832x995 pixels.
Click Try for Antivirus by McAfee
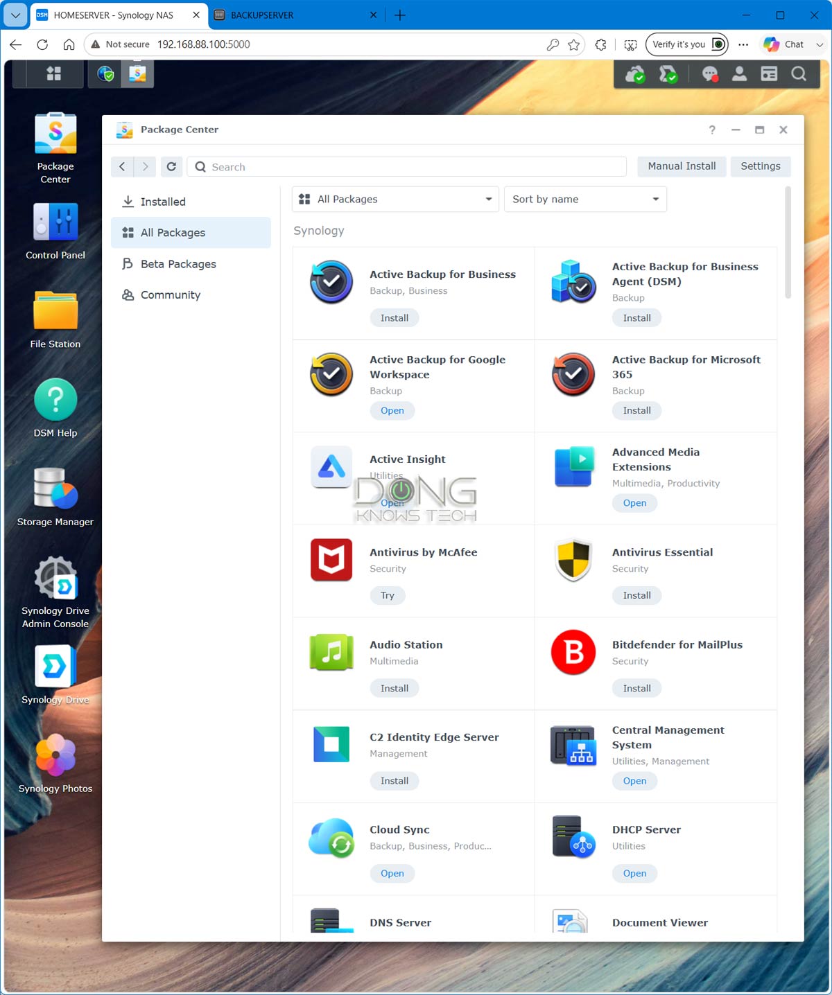click(387, 595)
